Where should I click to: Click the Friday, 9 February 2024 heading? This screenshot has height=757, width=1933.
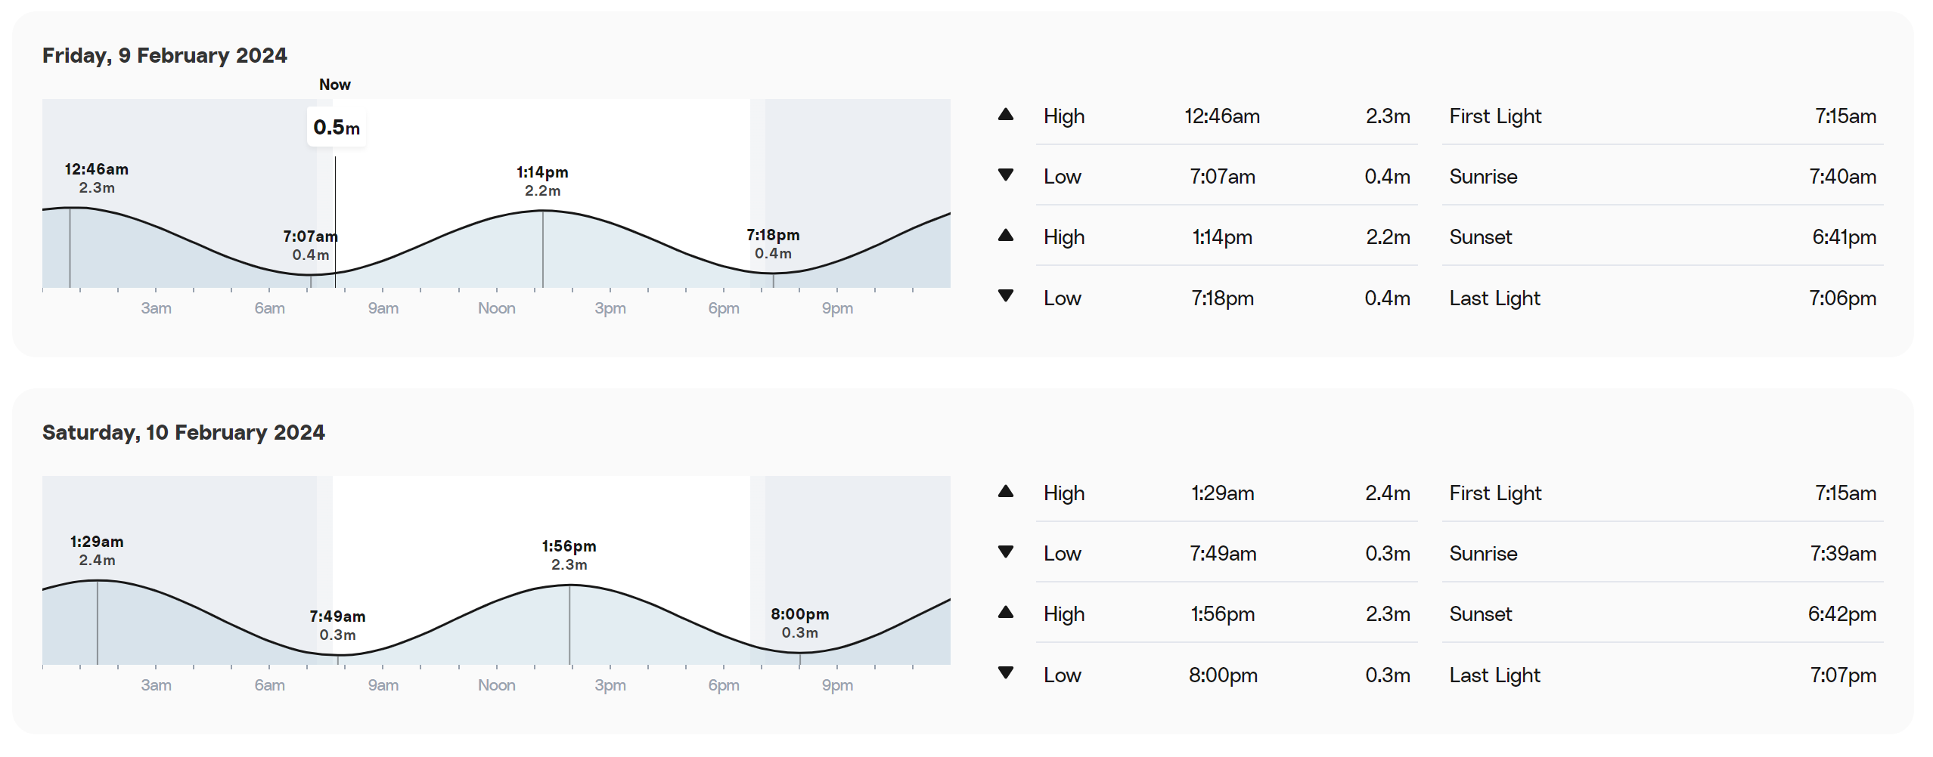pyautogui.click(x=165, y=56)
